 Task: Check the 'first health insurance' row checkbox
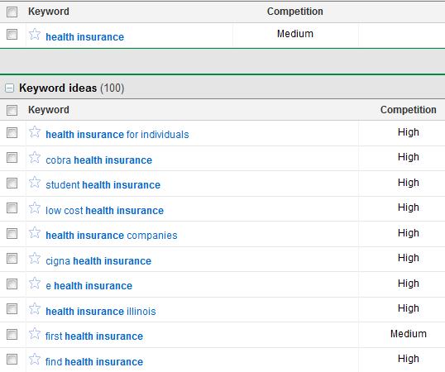pyautogui.click(x=12, y=334)
